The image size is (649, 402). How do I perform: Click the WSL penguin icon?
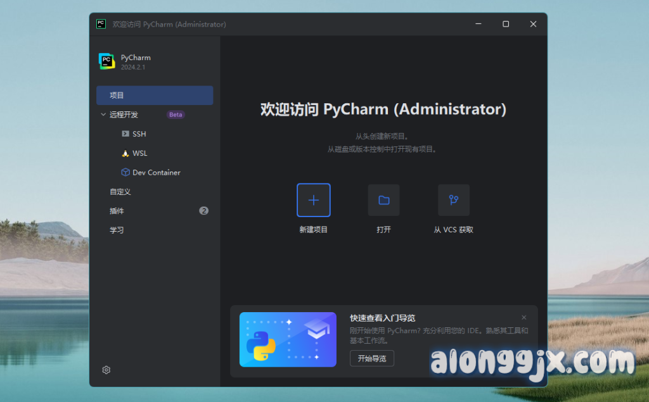[125, 153]
